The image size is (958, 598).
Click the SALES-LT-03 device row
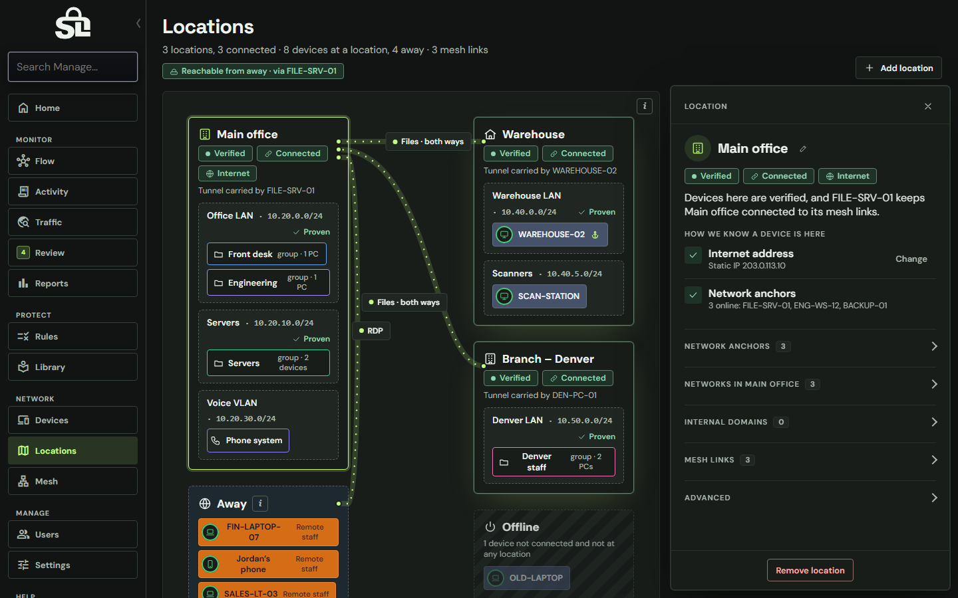(x=267, y=591)
